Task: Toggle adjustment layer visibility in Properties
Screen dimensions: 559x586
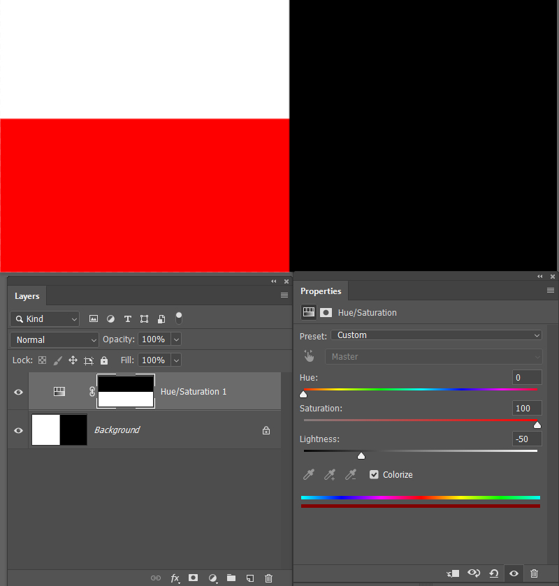Action: point(514,573)
